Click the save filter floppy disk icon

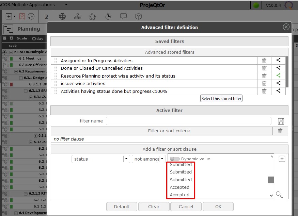(x=281, y=121)
